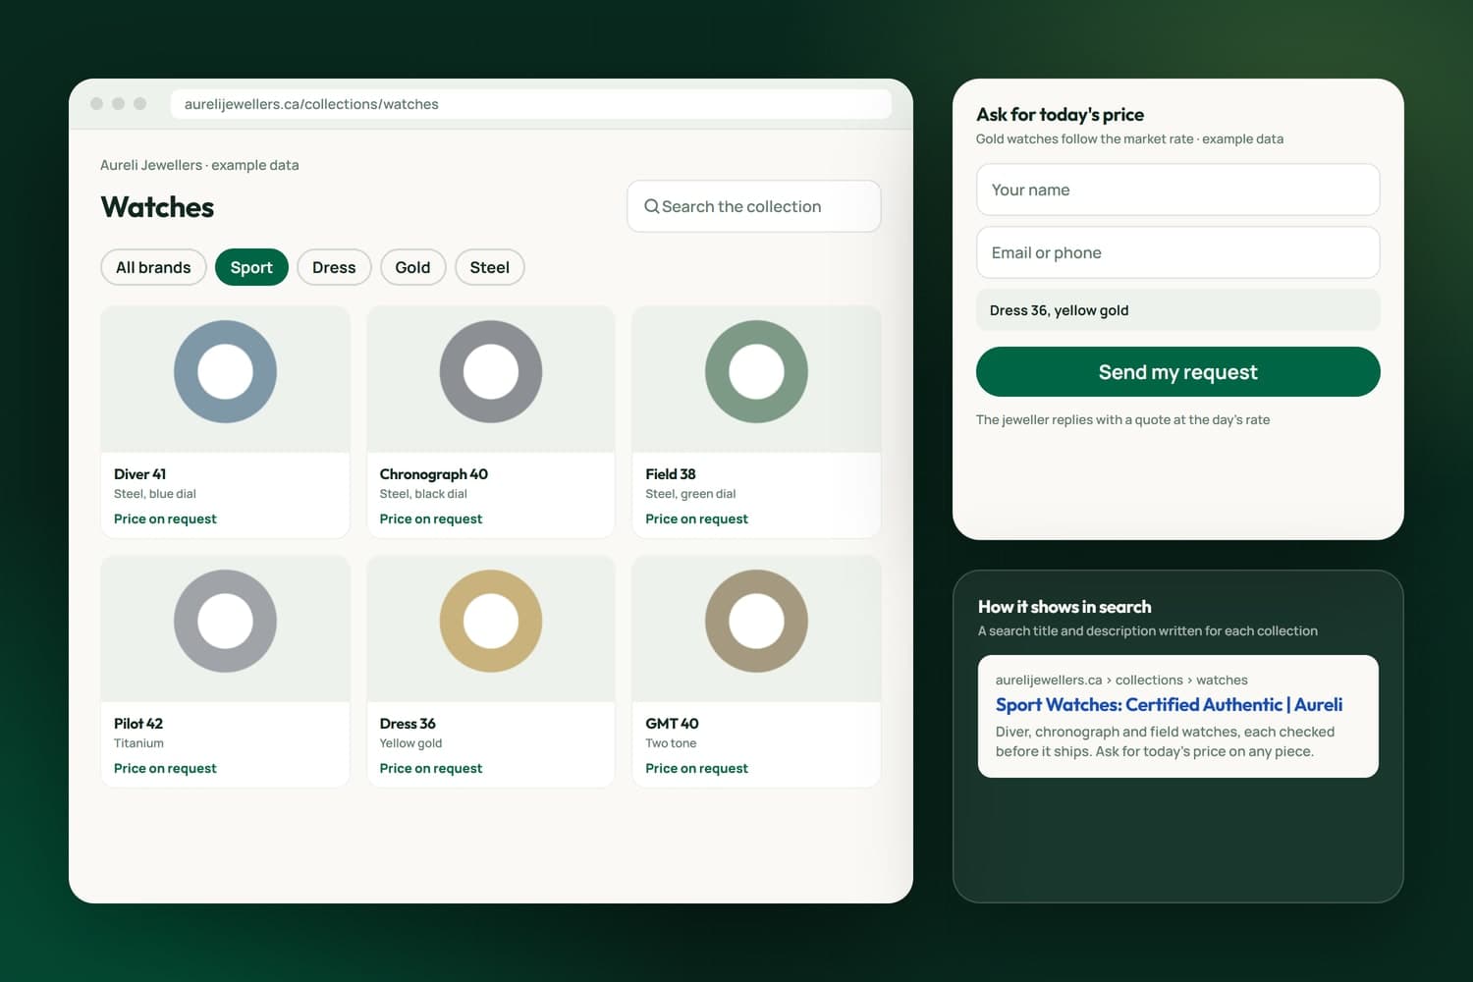Click the Diver 41 product name
Viewport: 1473px width, 982px height.
click(x=139, y=474)
